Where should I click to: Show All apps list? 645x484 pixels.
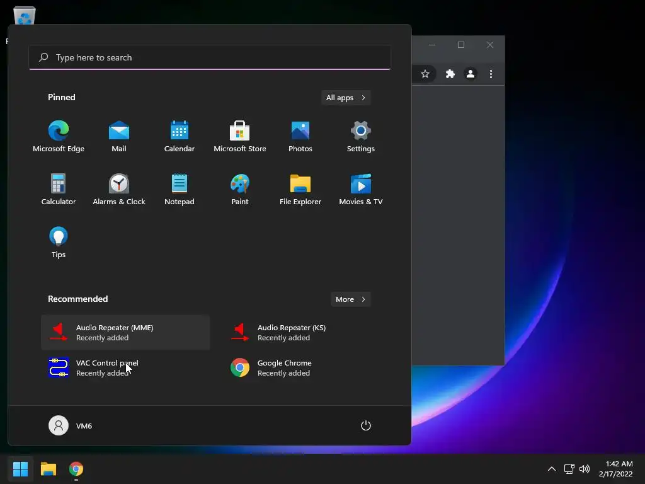[x=346, y=98]
